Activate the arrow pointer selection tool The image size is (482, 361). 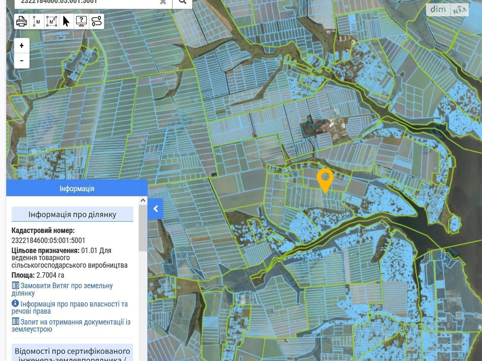coord(66,21)
